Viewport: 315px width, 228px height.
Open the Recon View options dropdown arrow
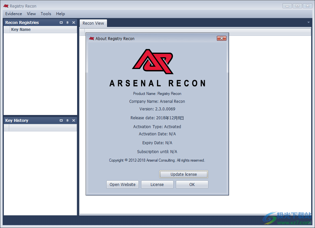(308, 22)
